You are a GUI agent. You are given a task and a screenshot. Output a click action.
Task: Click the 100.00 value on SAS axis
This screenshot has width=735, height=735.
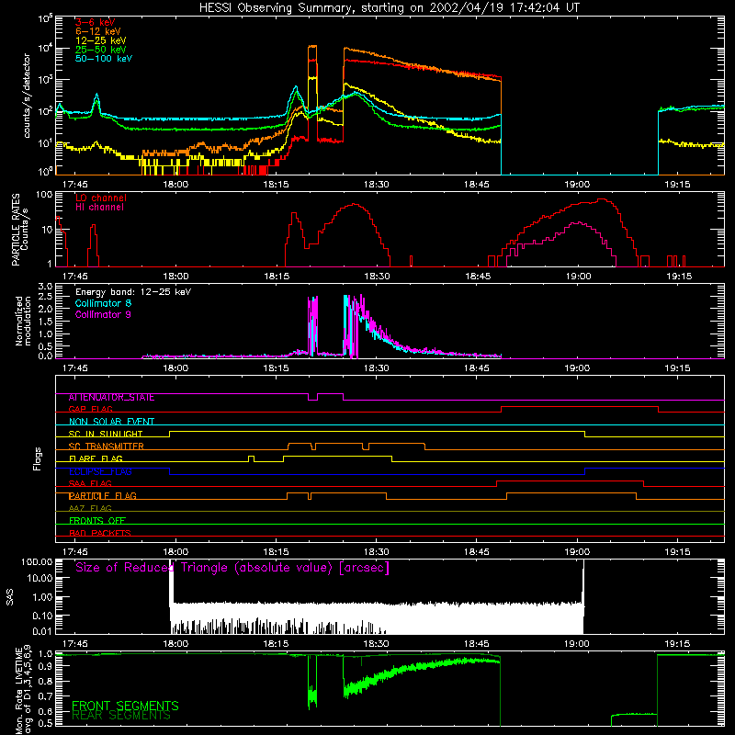point(37,562)
